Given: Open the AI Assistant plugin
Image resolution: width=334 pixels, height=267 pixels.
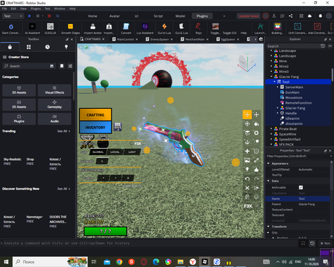Looking at the screenshot, I should click(x=32, y=29).
